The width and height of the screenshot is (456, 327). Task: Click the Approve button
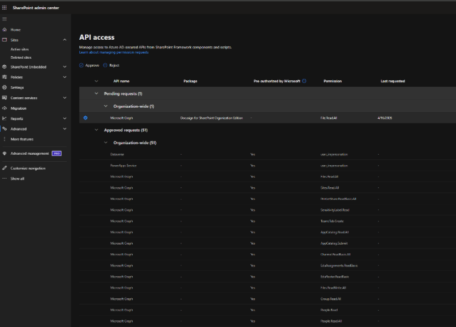click(89, 65)
